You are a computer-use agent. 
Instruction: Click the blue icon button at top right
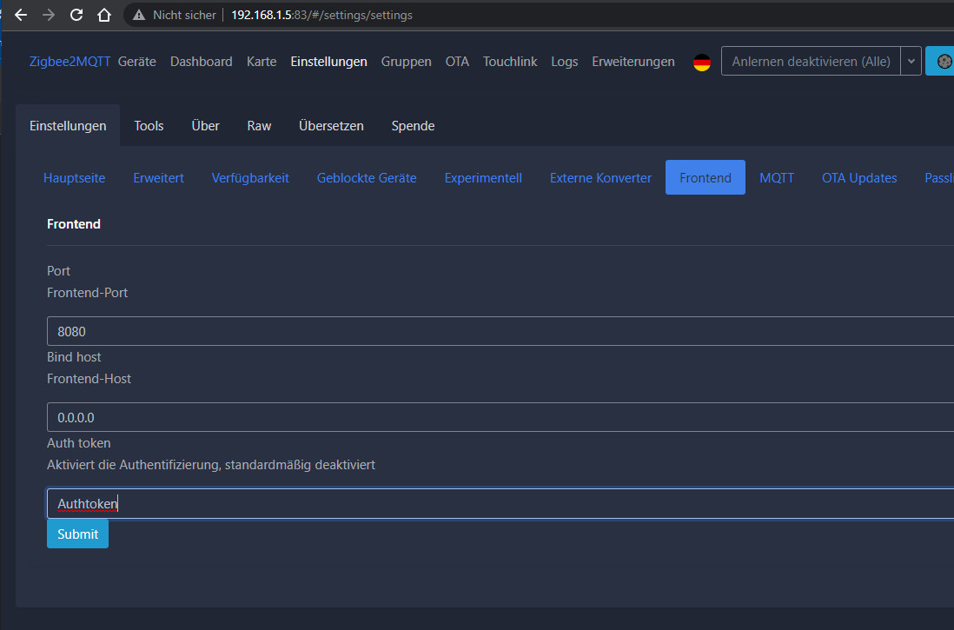click(941, 62)
